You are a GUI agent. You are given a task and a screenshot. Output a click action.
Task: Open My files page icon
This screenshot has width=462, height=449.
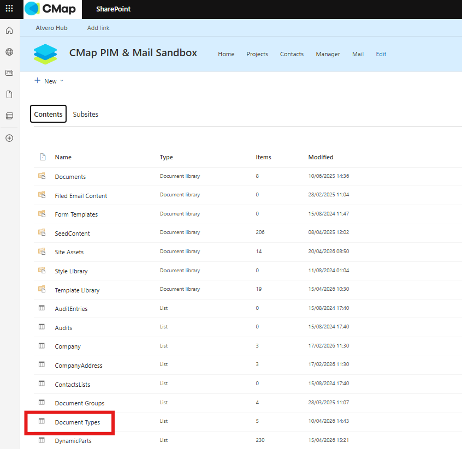pos(9,94)
